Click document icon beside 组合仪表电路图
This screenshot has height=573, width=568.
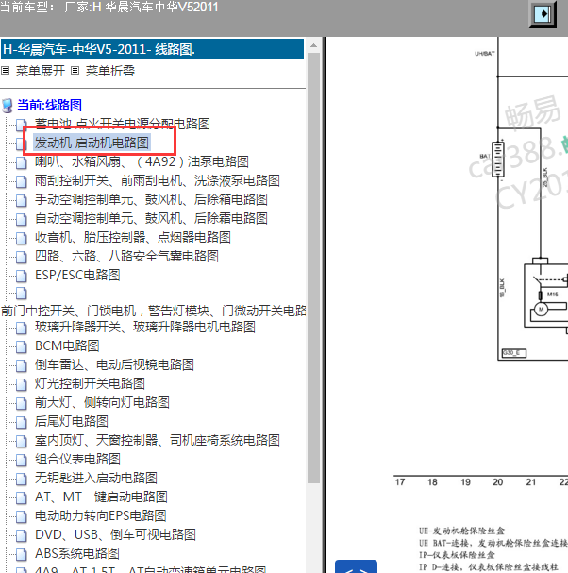tap(21, 460)
